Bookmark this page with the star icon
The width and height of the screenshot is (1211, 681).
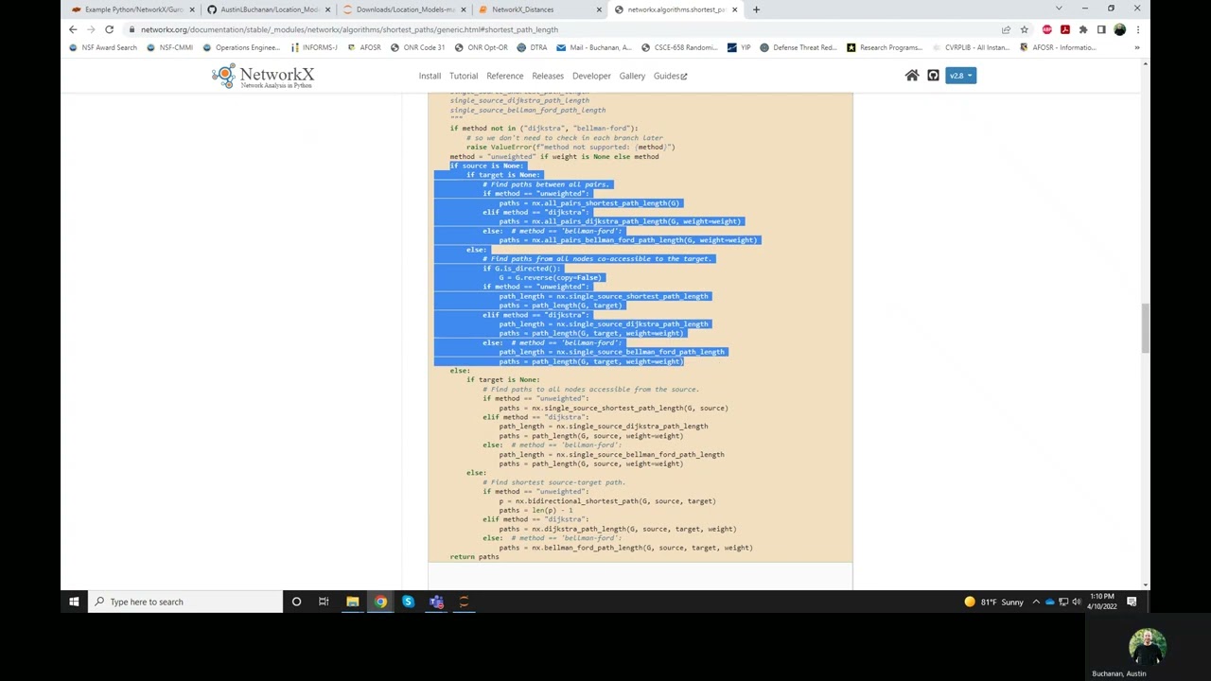1024,29
